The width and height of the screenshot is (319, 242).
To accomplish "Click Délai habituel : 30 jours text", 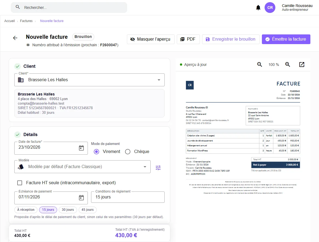I will (x=36, y=112).
